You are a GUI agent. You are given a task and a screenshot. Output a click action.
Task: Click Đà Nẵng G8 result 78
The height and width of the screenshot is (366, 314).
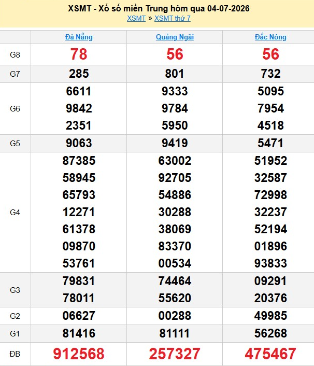(x=79, y=54)
